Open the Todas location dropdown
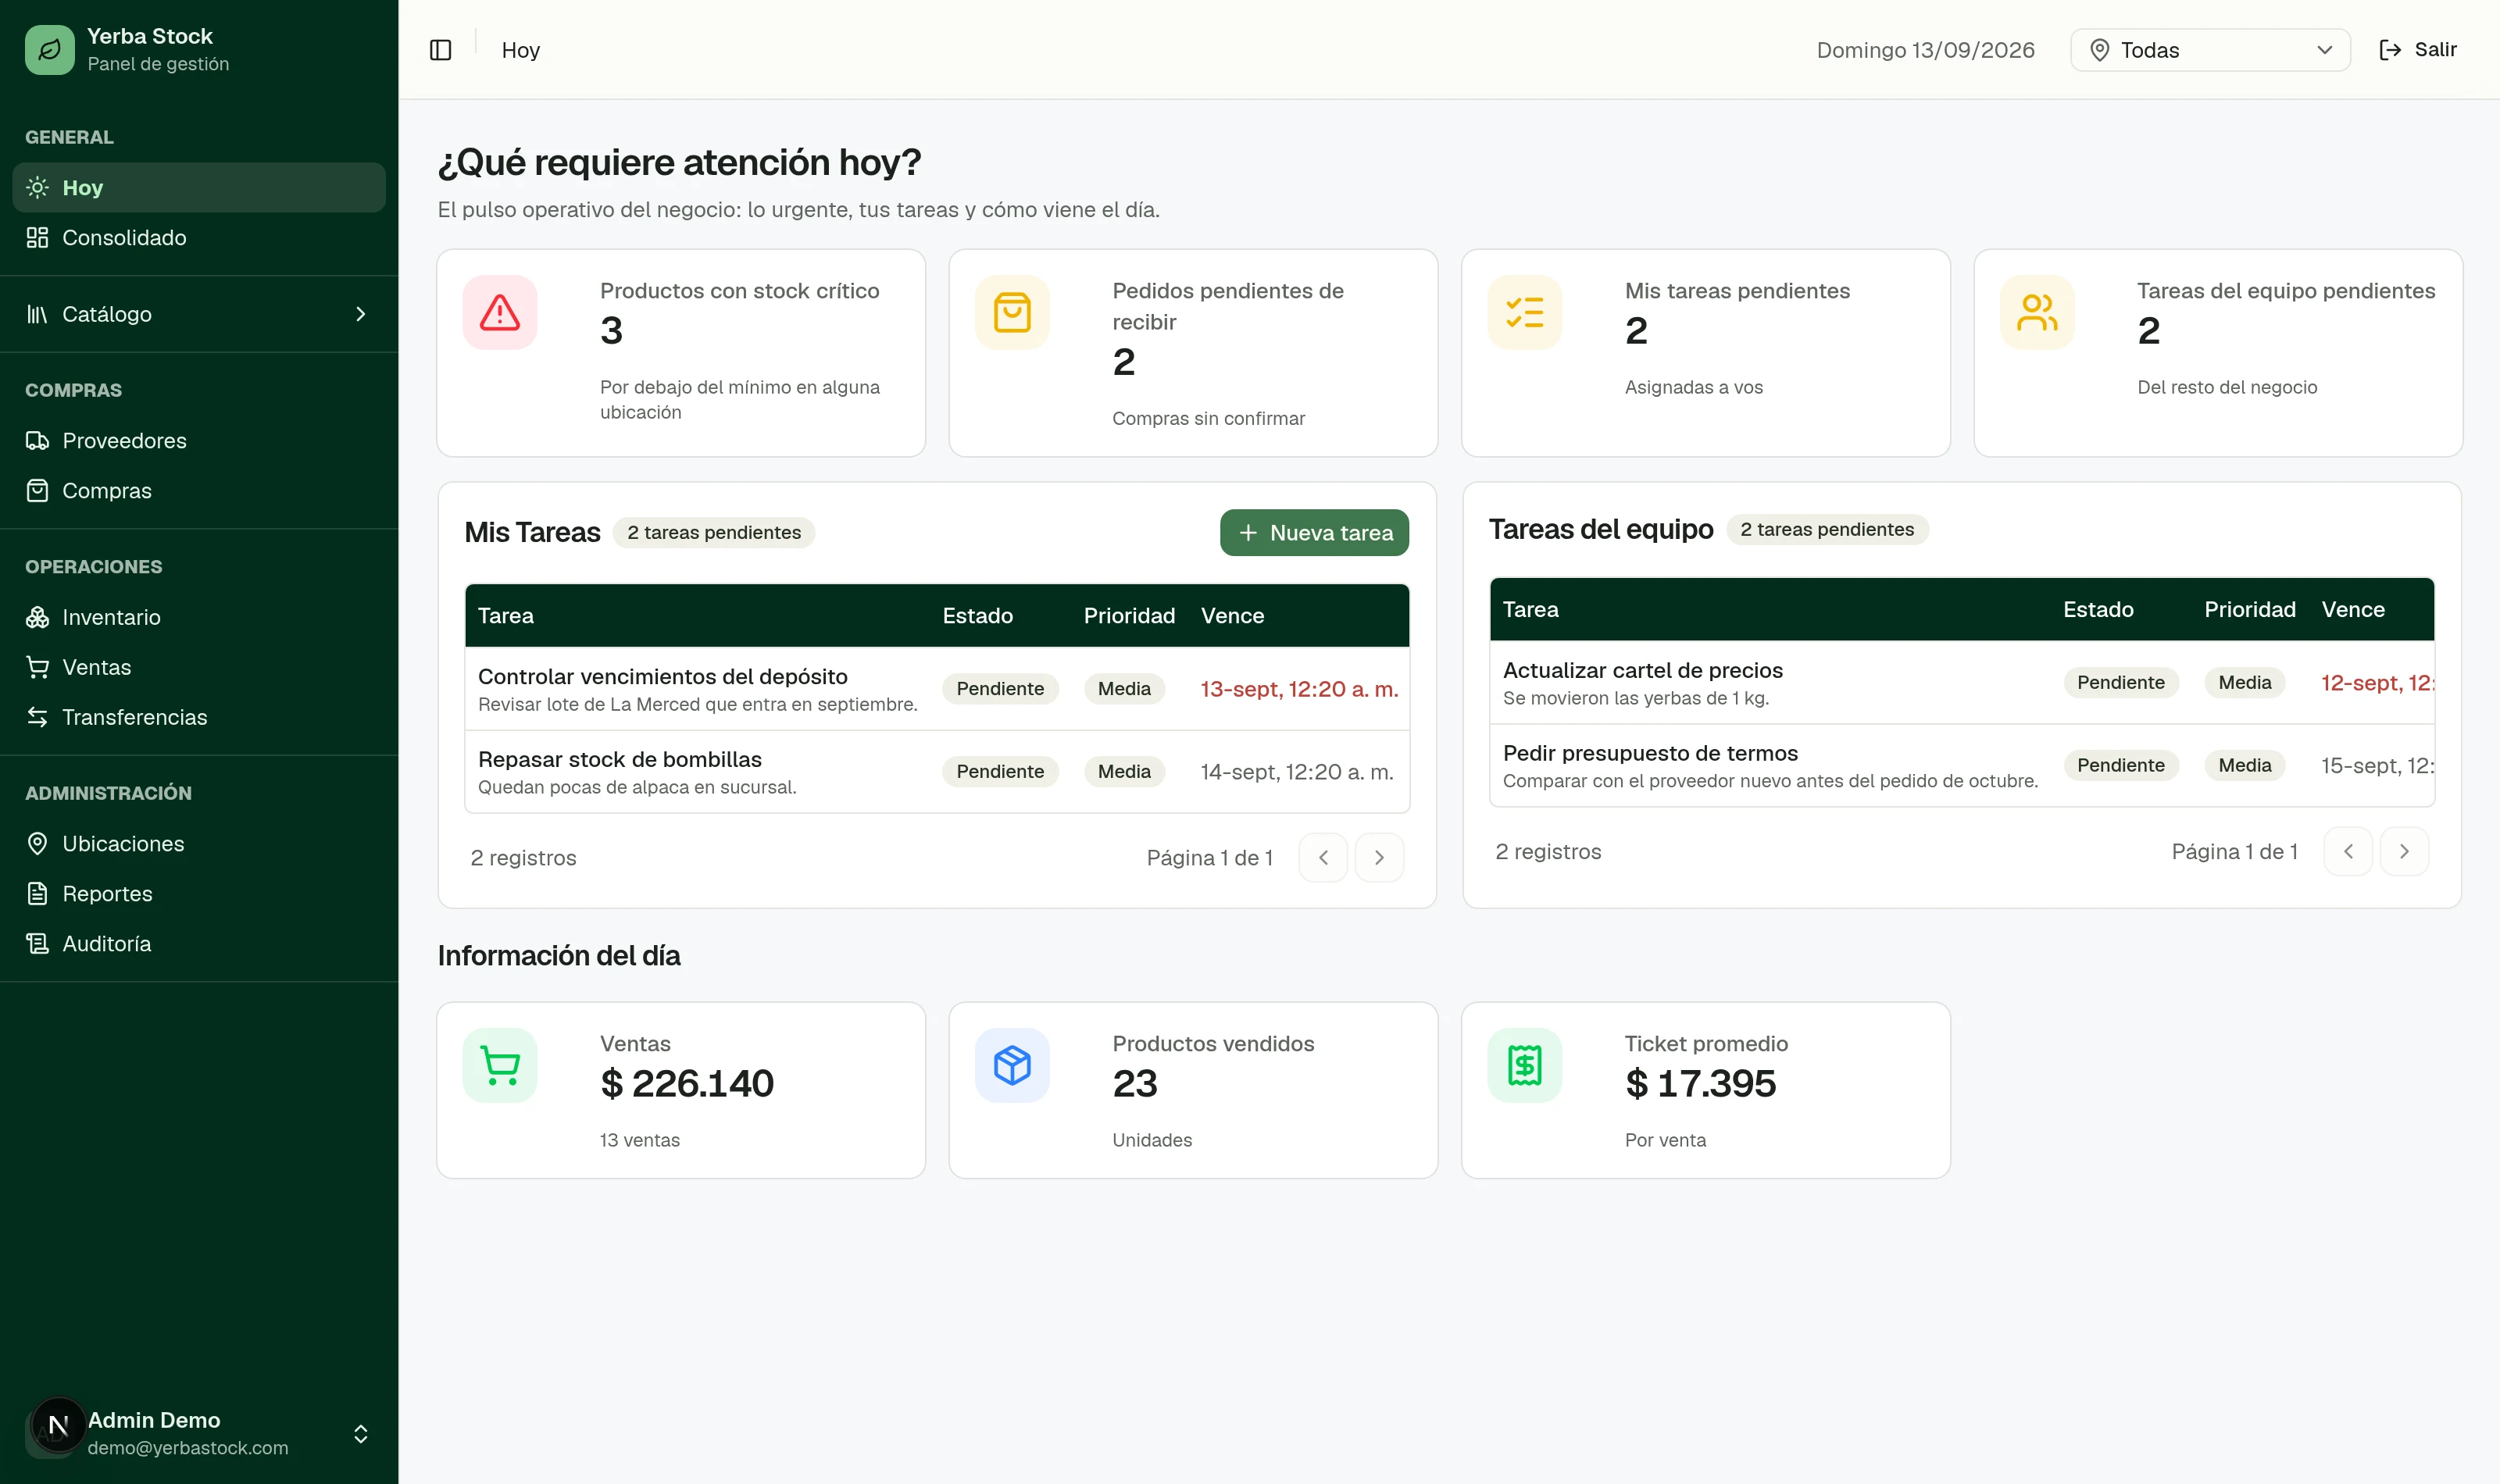This screenshot has height=1484, width=2500. coord(2210,50)
